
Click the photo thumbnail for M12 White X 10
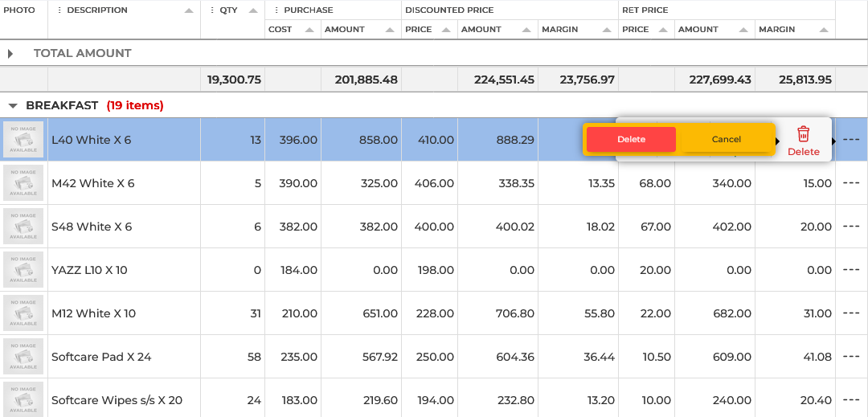(x=23, y=313)
